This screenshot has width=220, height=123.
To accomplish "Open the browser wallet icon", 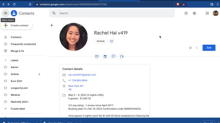I will point(212,4).
